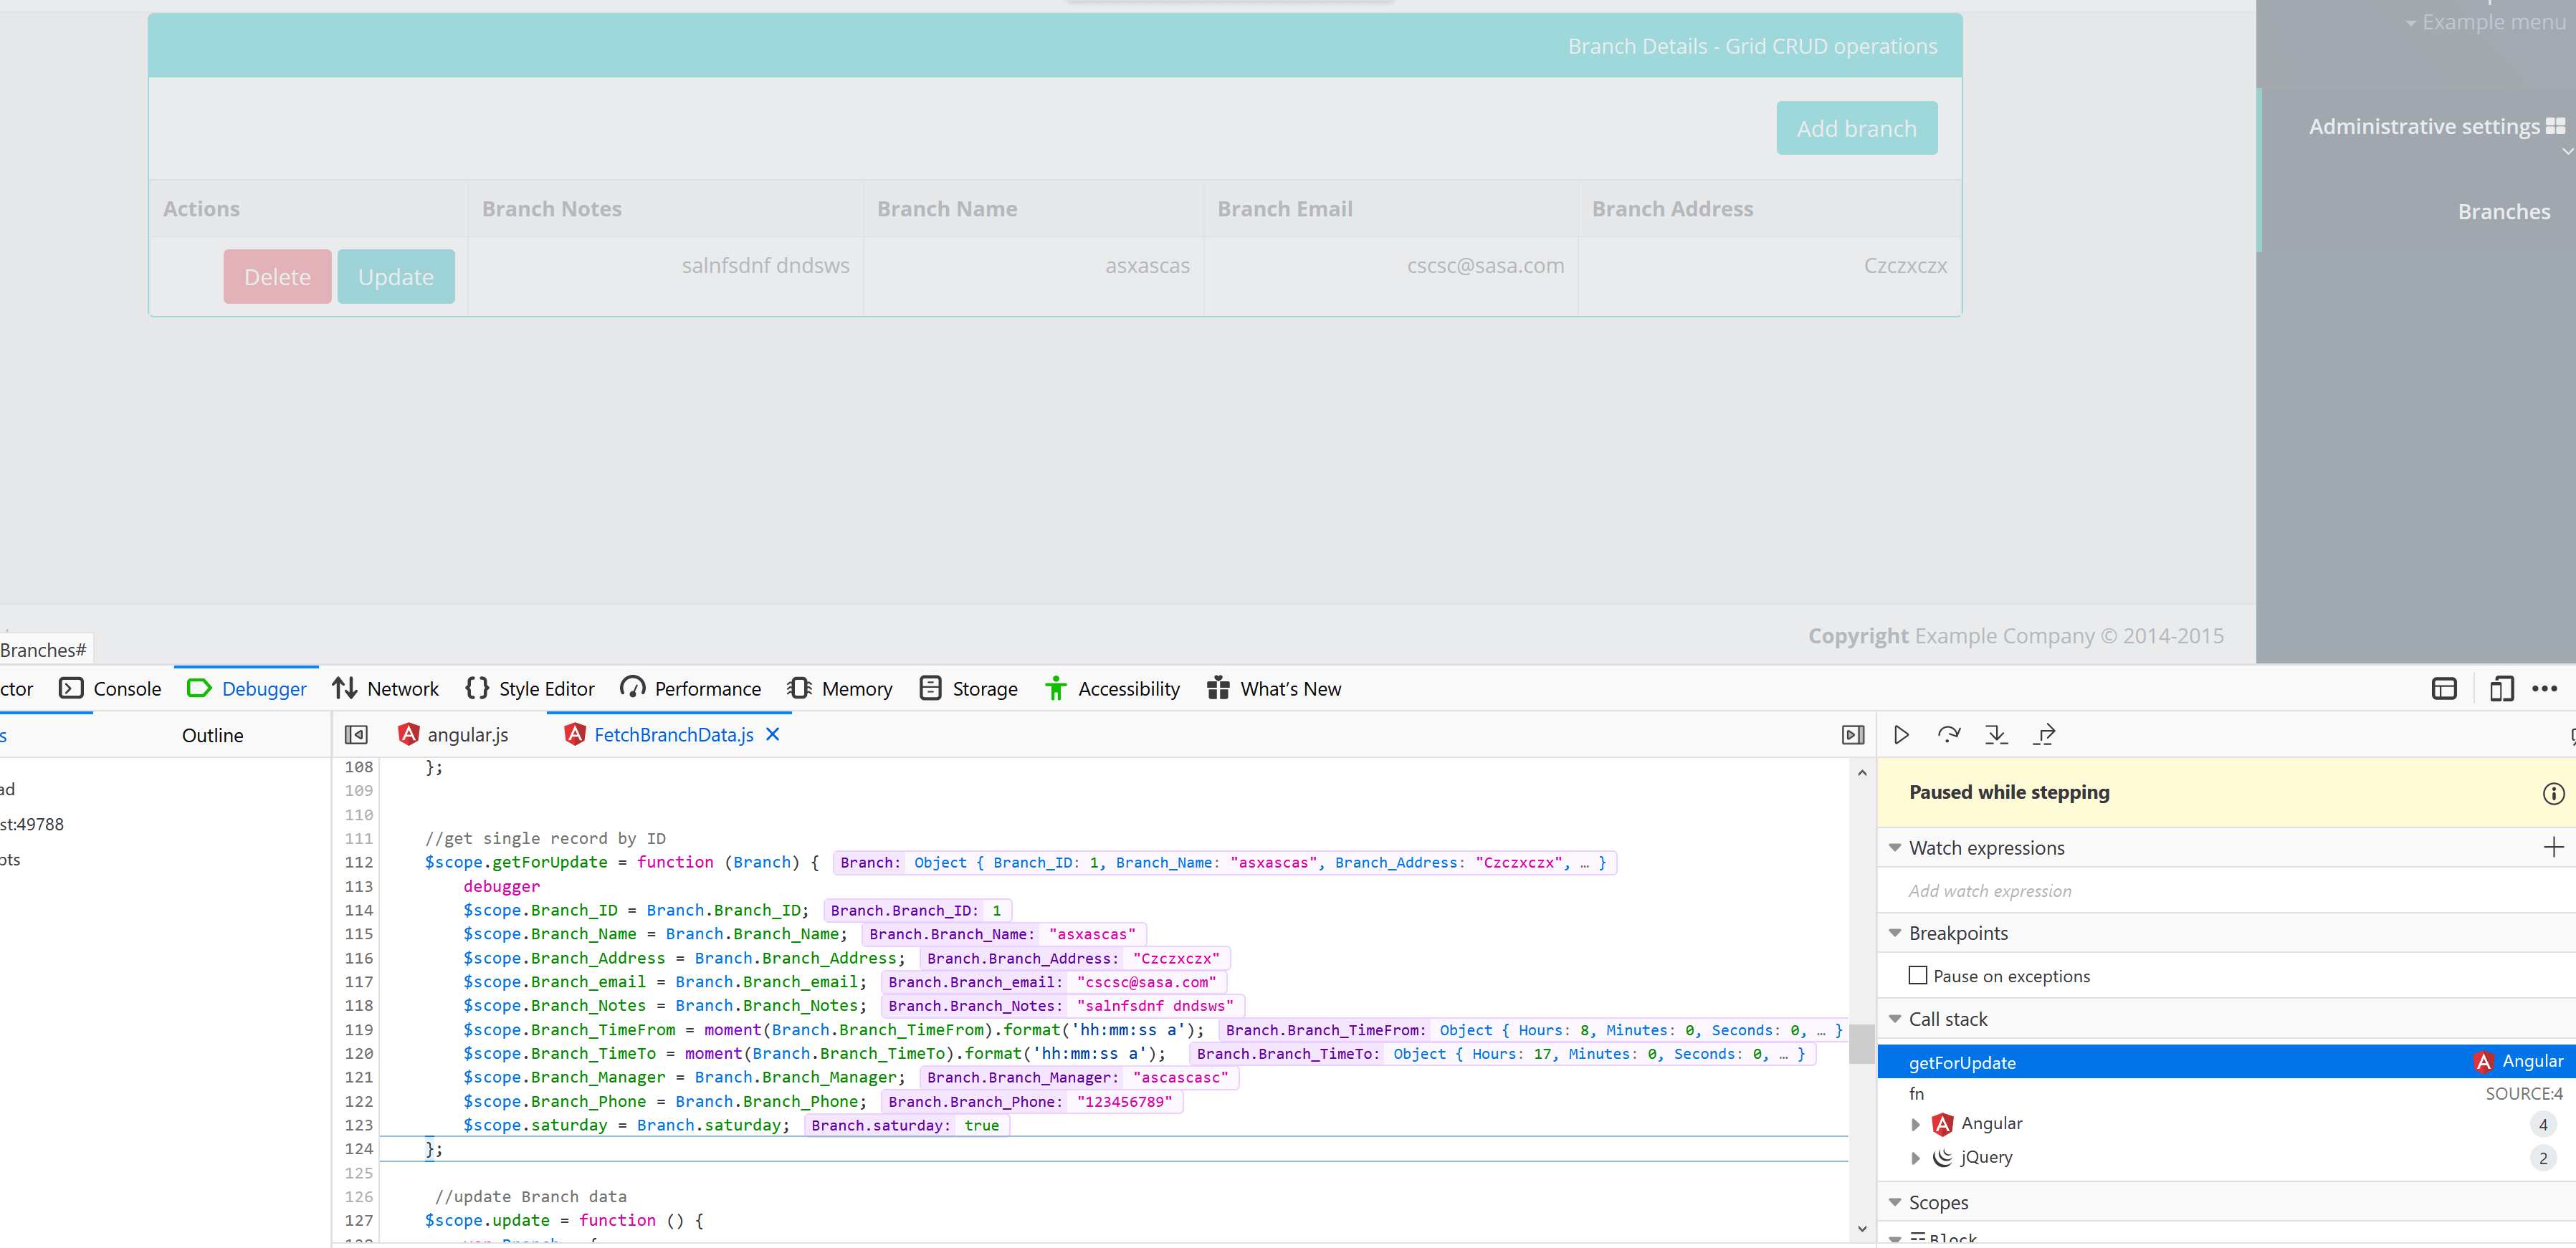Open the Example menu dropdown
The width and height of the screenshot is (2576, 1248).
(x=2484, y=22)
